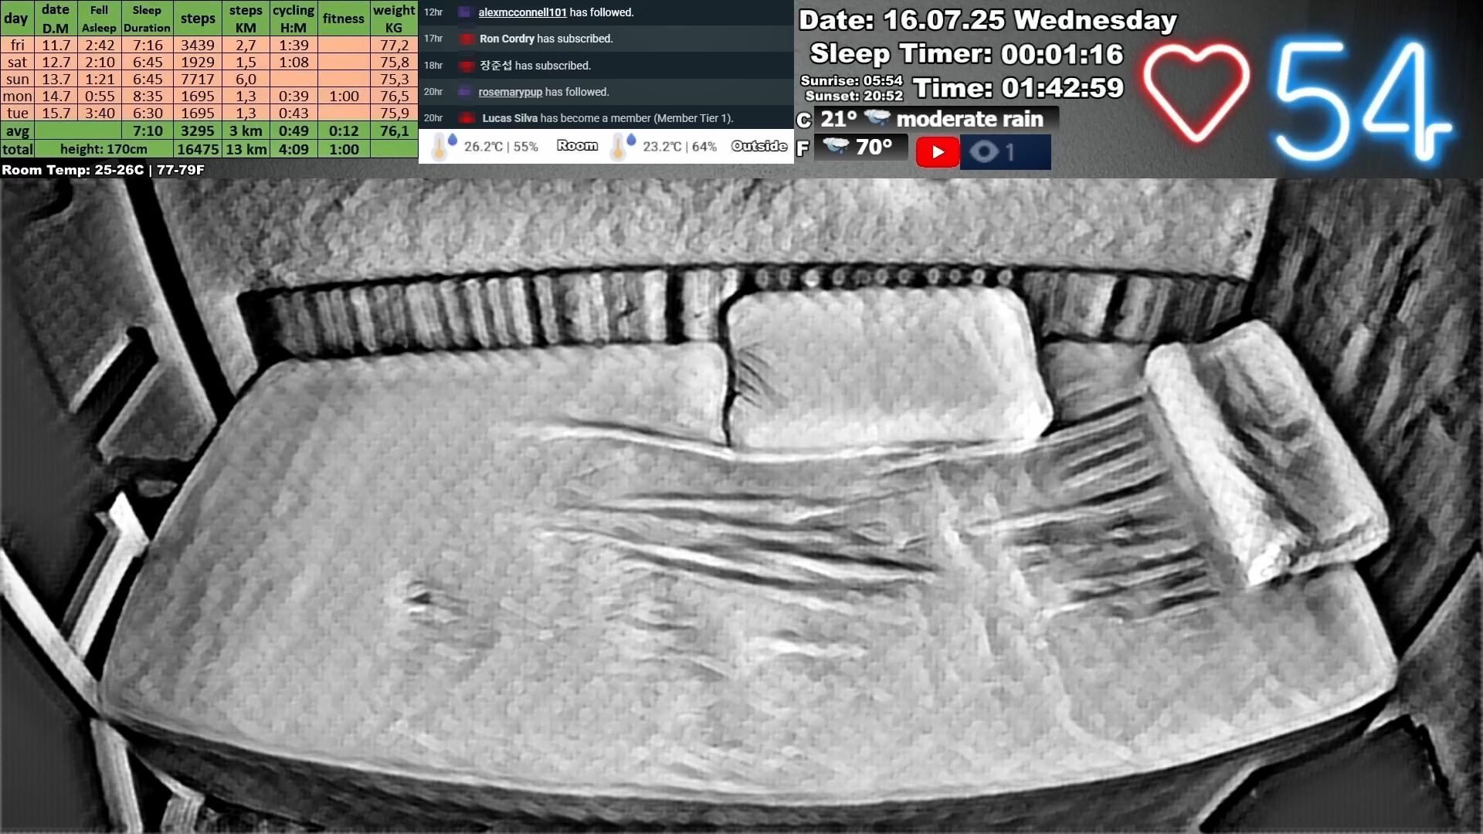
Task: Click the 16475 total steps cell
Action: pos(198,150)
